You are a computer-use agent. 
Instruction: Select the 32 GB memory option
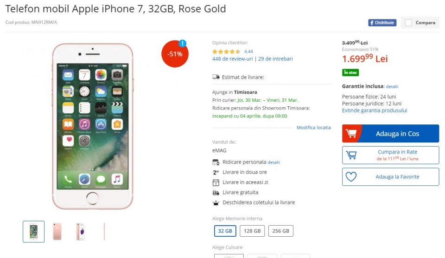click(x=225, y=231)
